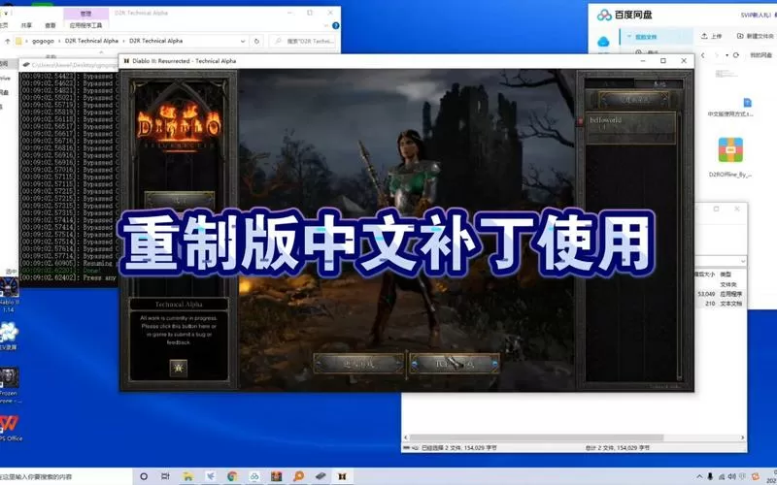This screenshot has height=485, width=777.
Task: Click the Baidu Netdisk logo
Action: pyautogui.click(x=624, y=15)
